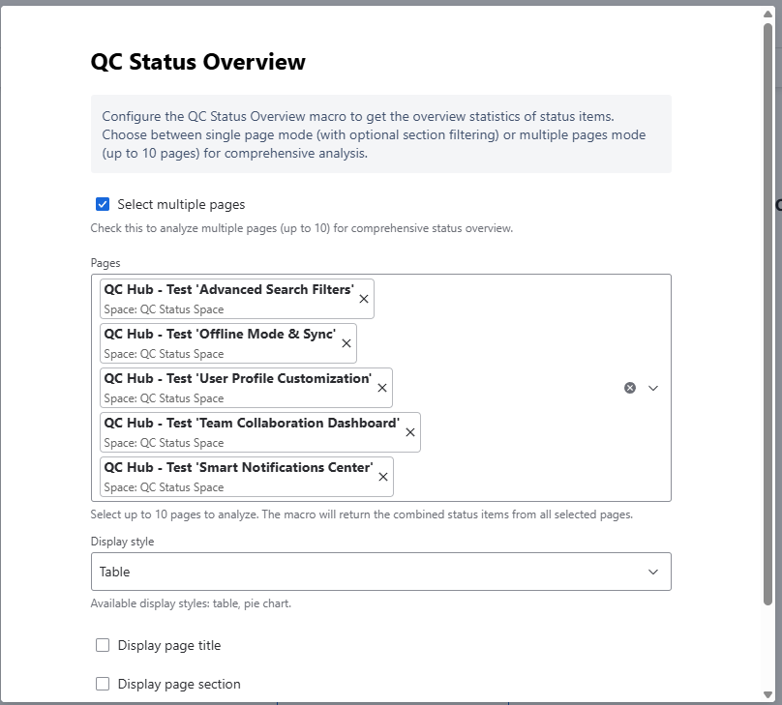Uncheck the 'Select multiple pages' checkbox

pyautogui.click(x=103, y=204)
